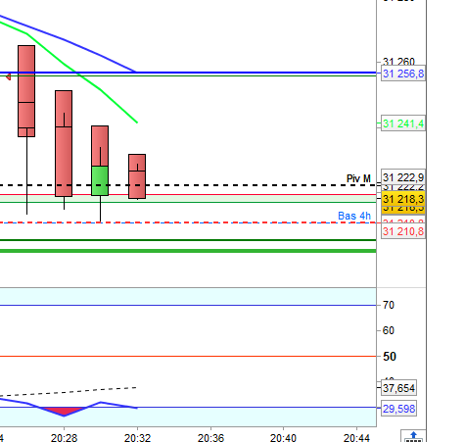Click the red filled oversold area in the oscillator
The image size is (465, 442).
tap(64, 411)
